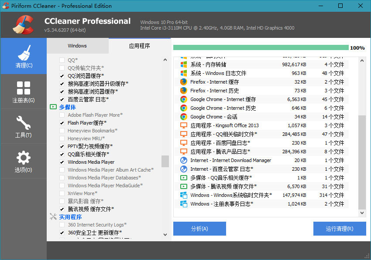Click the 982,617 KB size value
The height and width of the screenshot is (260, 371).
coord(294,64)
